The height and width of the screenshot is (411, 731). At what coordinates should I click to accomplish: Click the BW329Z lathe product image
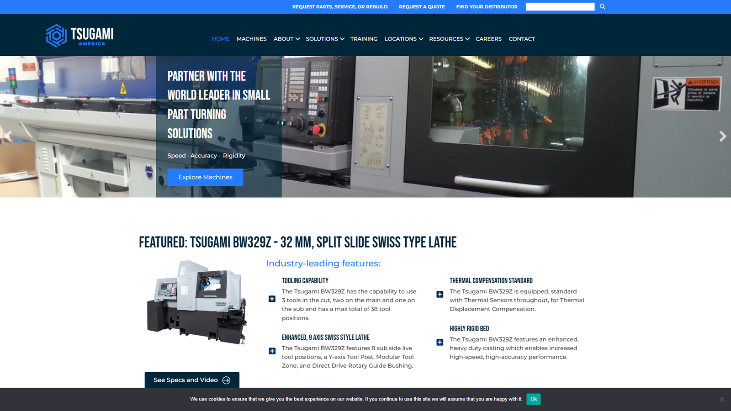coord(197,304)
